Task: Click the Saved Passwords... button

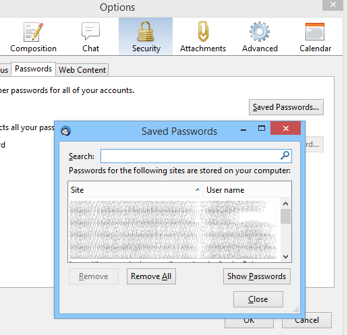Action: [286, 107]
